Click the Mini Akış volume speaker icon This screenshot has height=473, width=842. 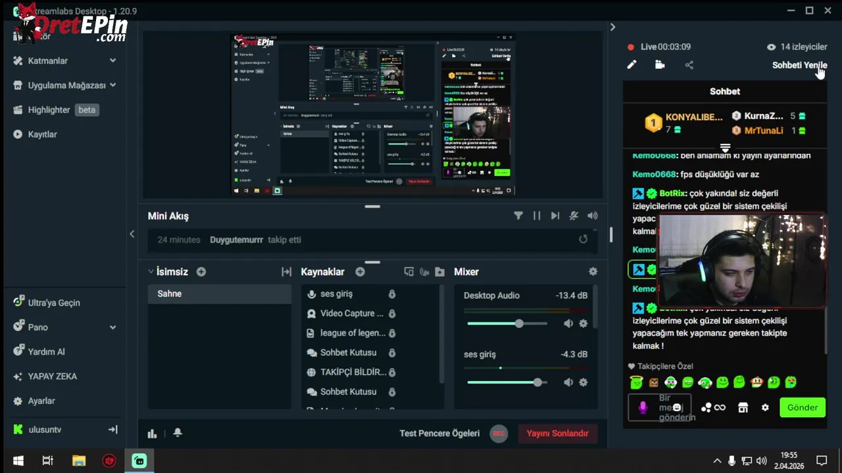click(x=593, y=215)
